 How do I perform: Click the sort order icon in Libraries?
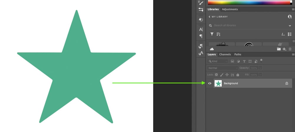pyautogui.click(x=218, y=34)
